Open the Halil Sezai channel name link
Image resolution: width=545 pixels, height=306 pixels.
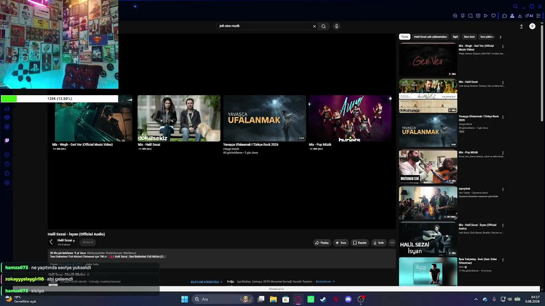click(65, 241)
